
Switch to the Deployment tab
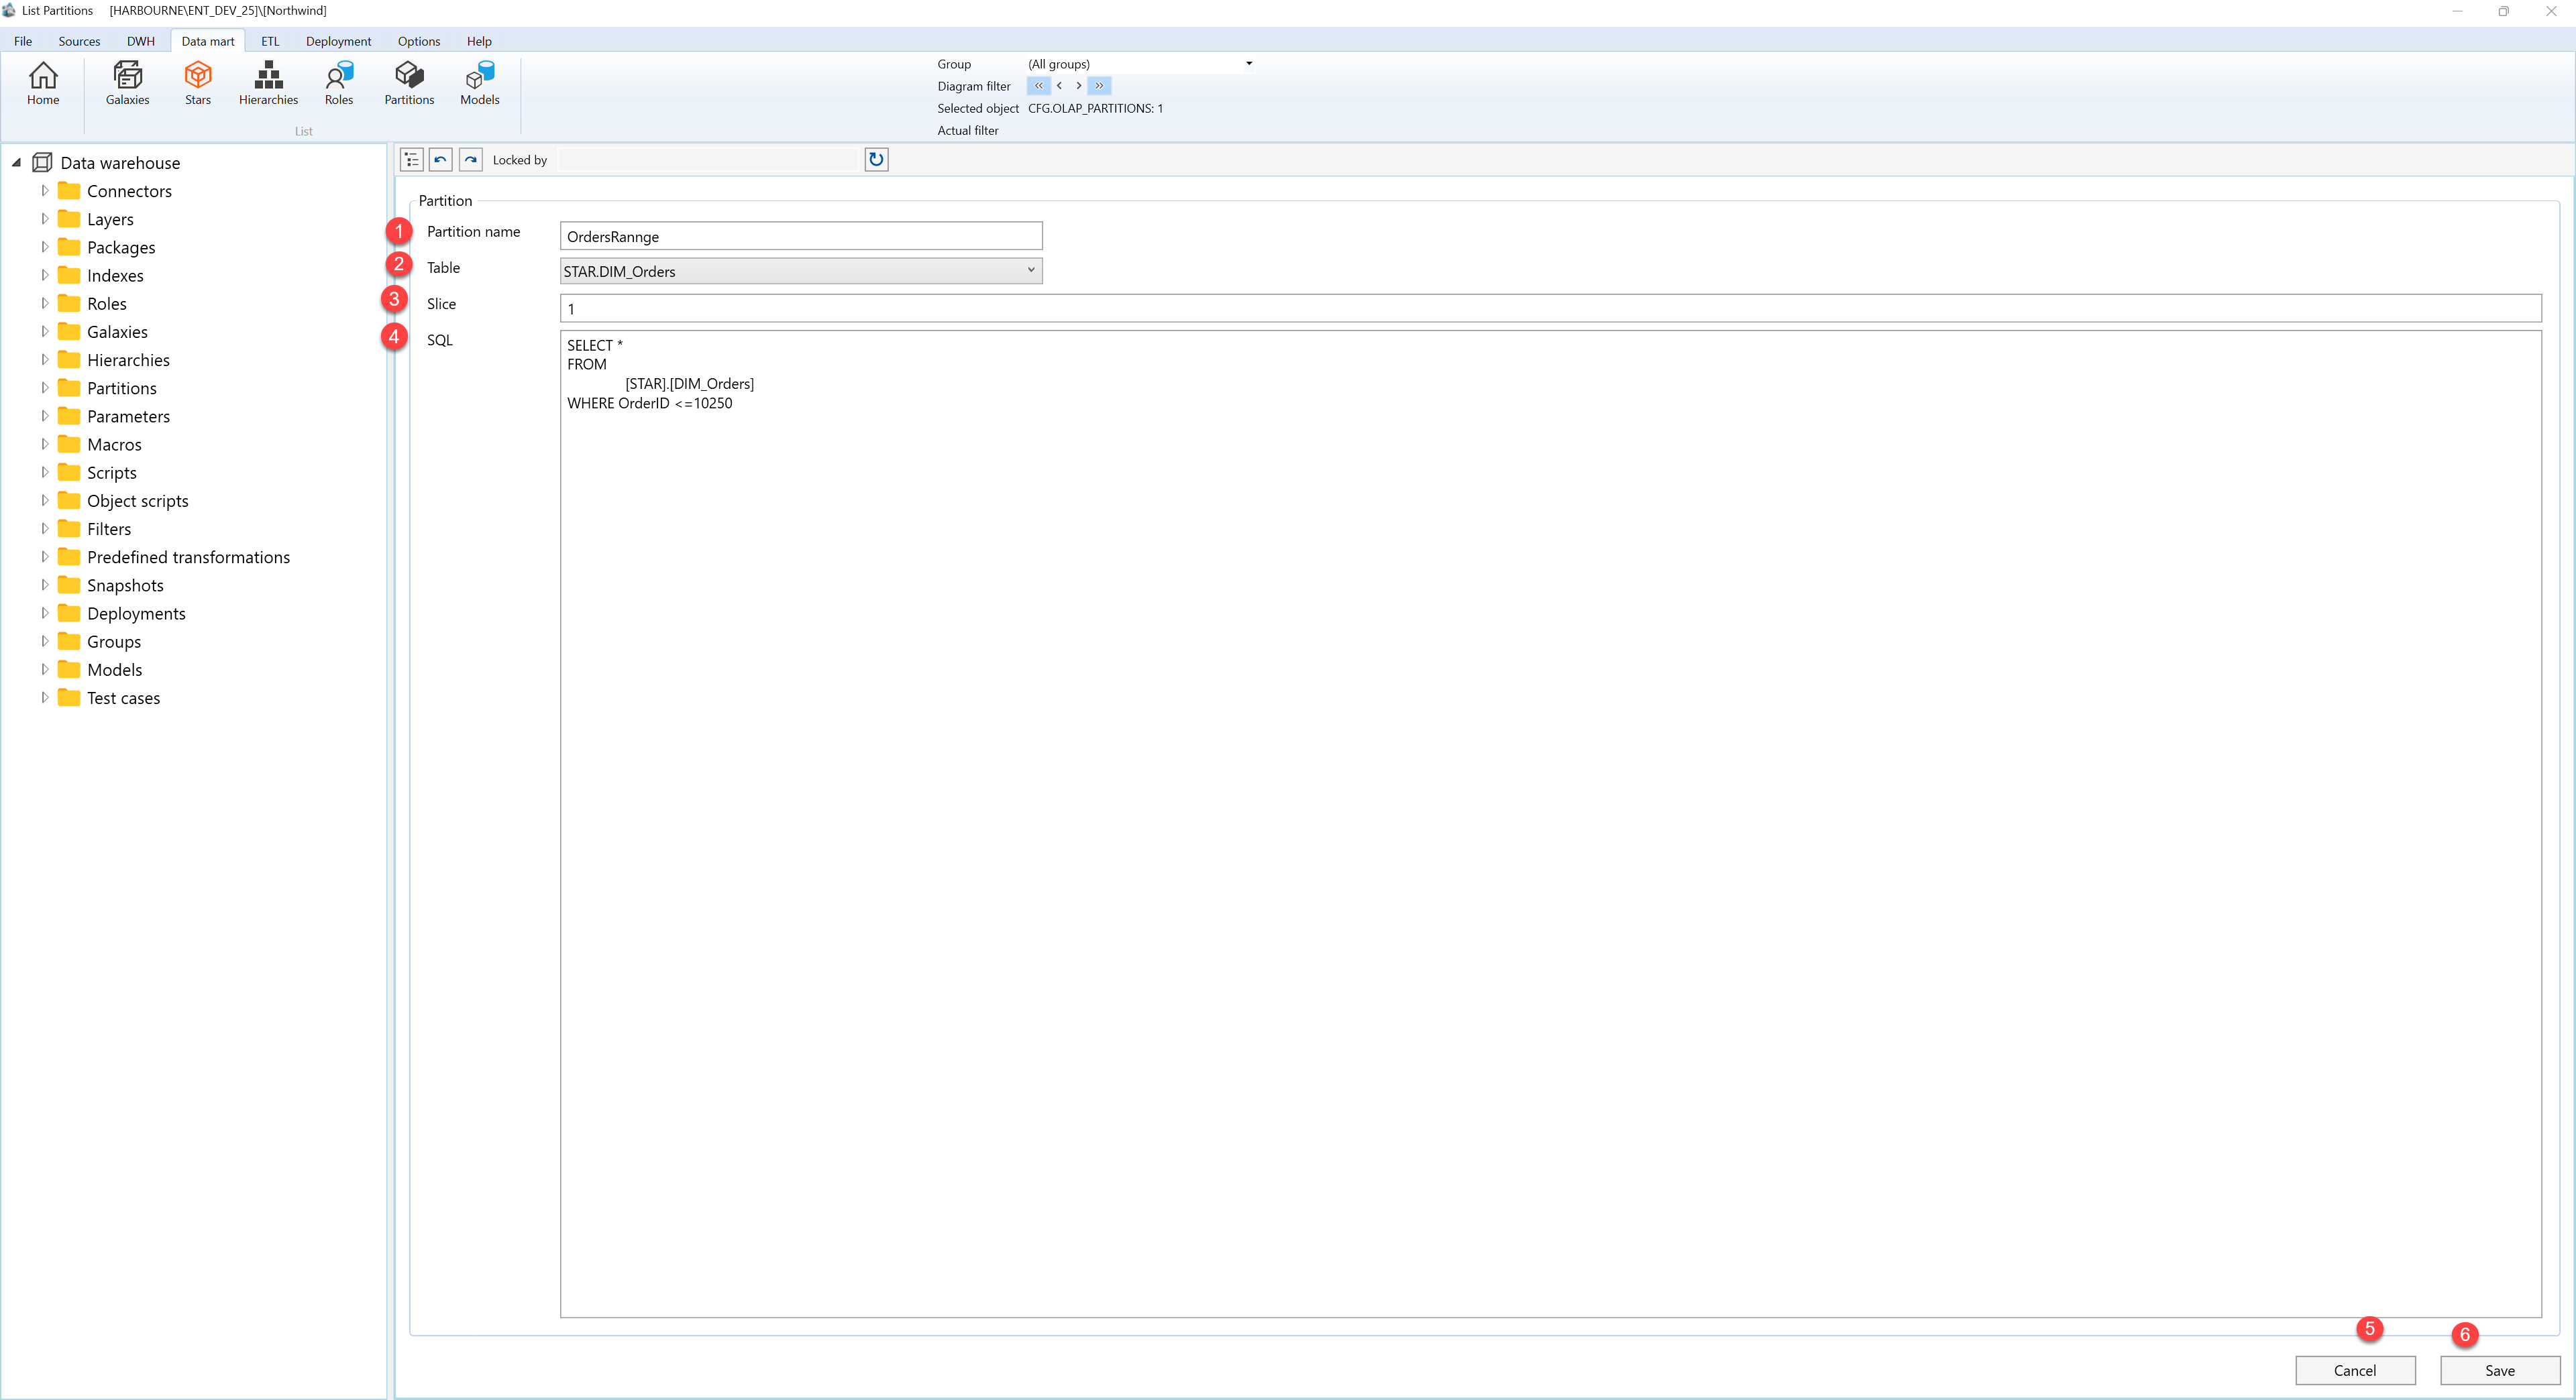[338, 41]
